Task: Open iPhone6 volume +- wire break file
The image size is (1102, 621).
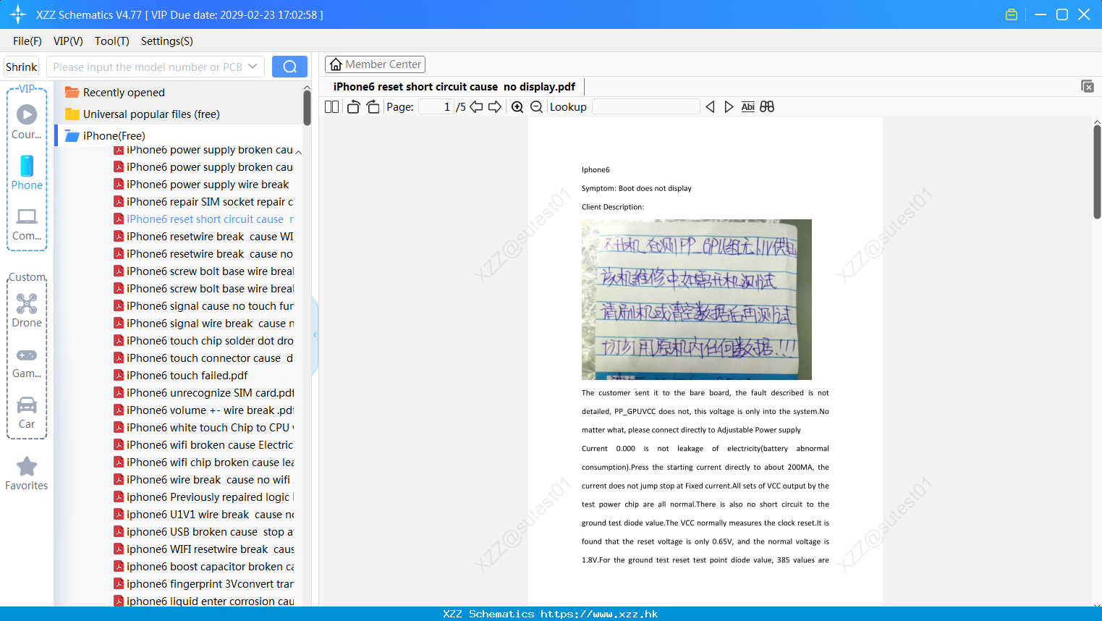Action: pyautogui.click(x=203, y=410)
